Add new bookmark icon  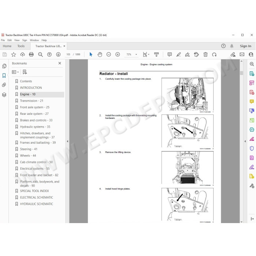25,72
